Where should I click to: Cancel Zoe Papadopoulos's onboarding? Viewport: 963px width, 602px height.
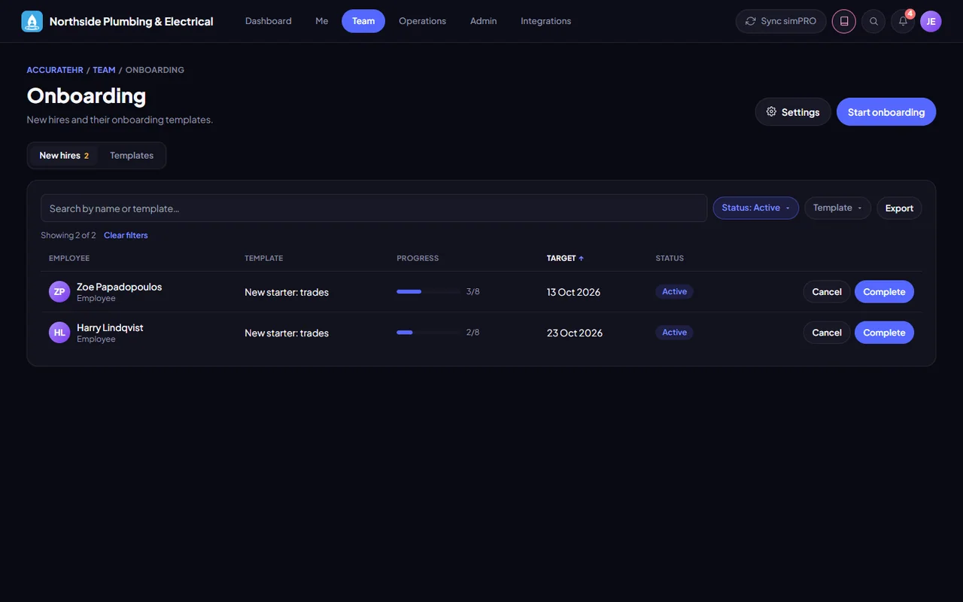(827, 292)
